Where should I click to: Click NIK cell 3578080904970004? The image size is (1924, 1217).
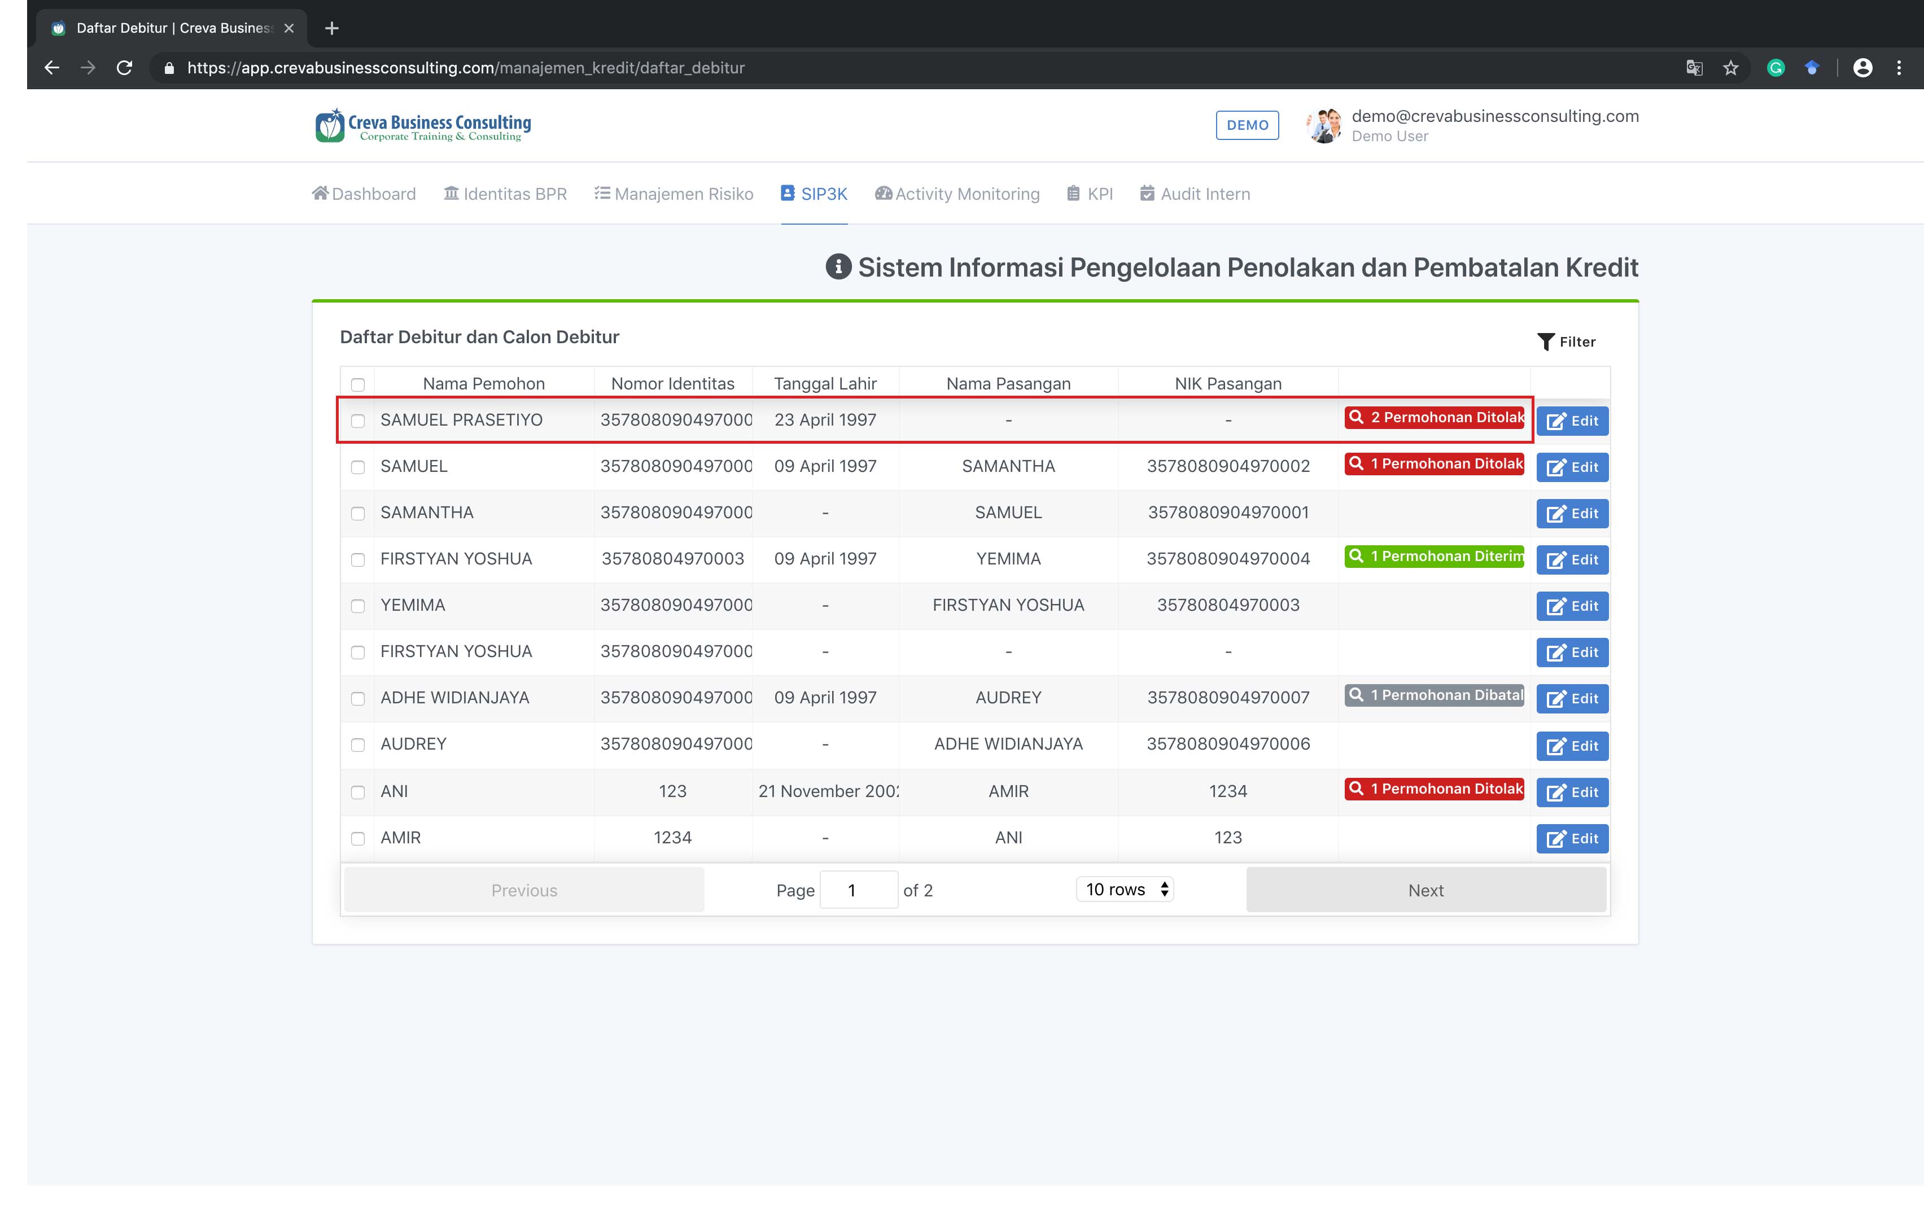(1228, 559)
